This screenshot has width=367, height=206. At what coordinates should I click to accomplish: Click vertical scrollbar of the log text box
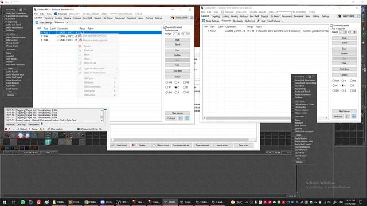click(101, 115)
